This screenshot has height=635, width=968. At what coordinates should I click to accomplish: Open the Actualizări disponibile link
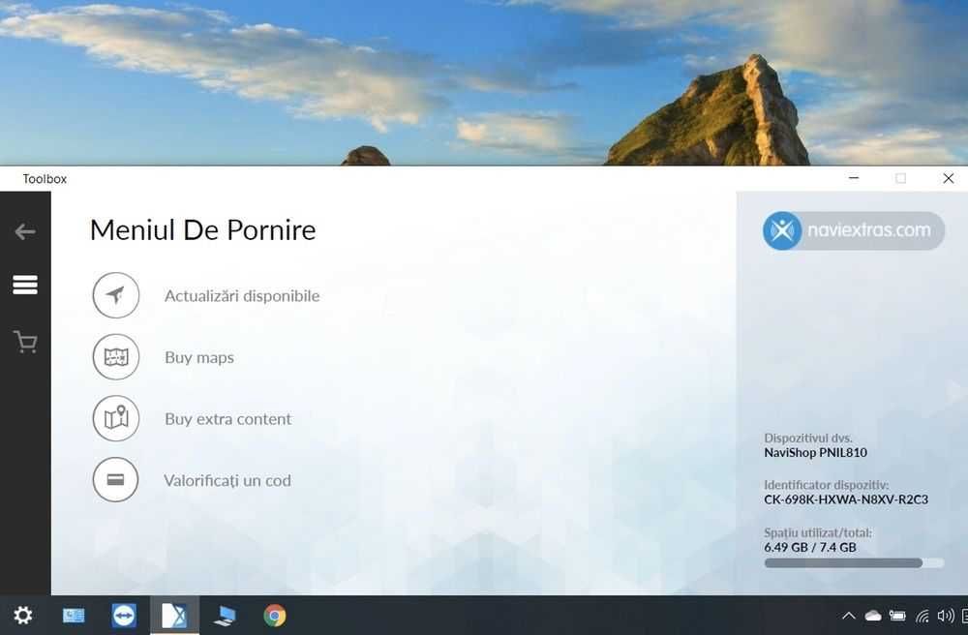242,295
